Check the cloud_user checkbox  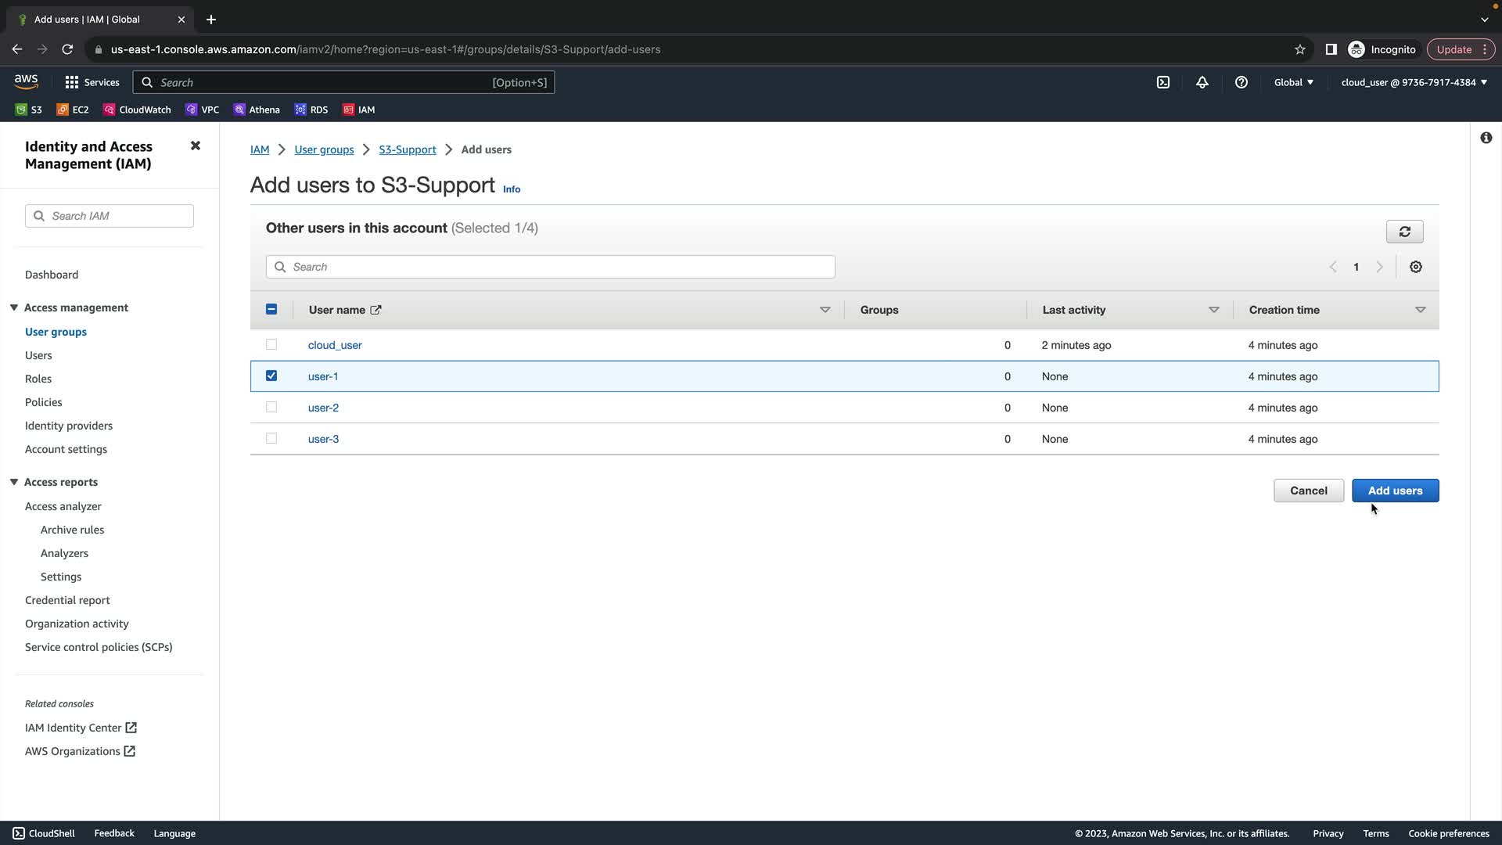(271, 344)
